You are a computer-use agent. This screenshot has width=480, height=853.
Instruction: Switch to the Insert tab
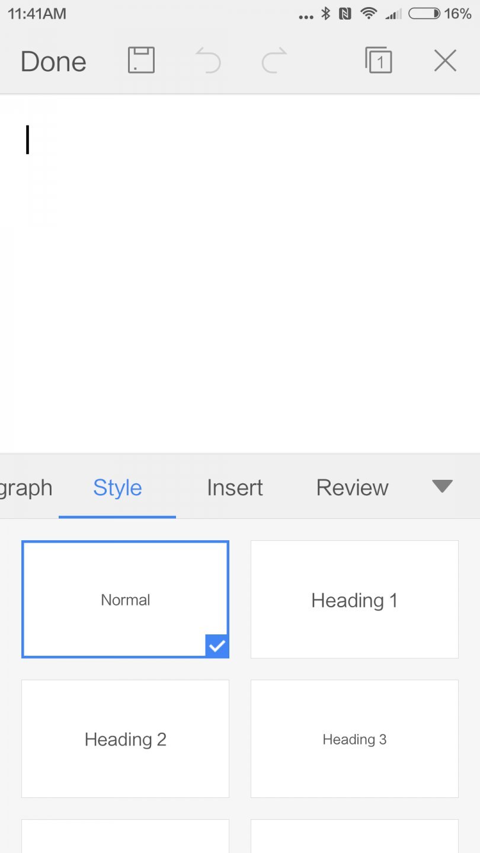coord(235,488)
